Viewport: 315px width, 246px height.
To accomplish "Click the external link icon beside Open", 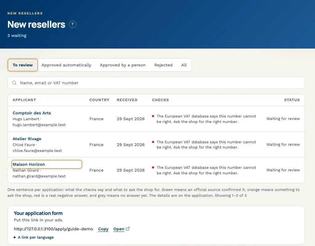I will pos(128,229).
